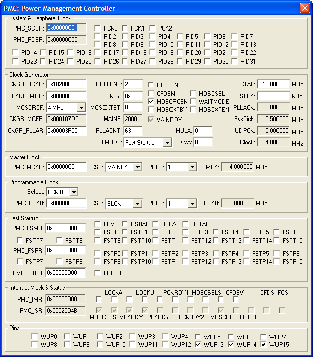Screen dimensions: 313x357
Task: Click the CKGR_UCKR register field
Action: tap(66, 84)
